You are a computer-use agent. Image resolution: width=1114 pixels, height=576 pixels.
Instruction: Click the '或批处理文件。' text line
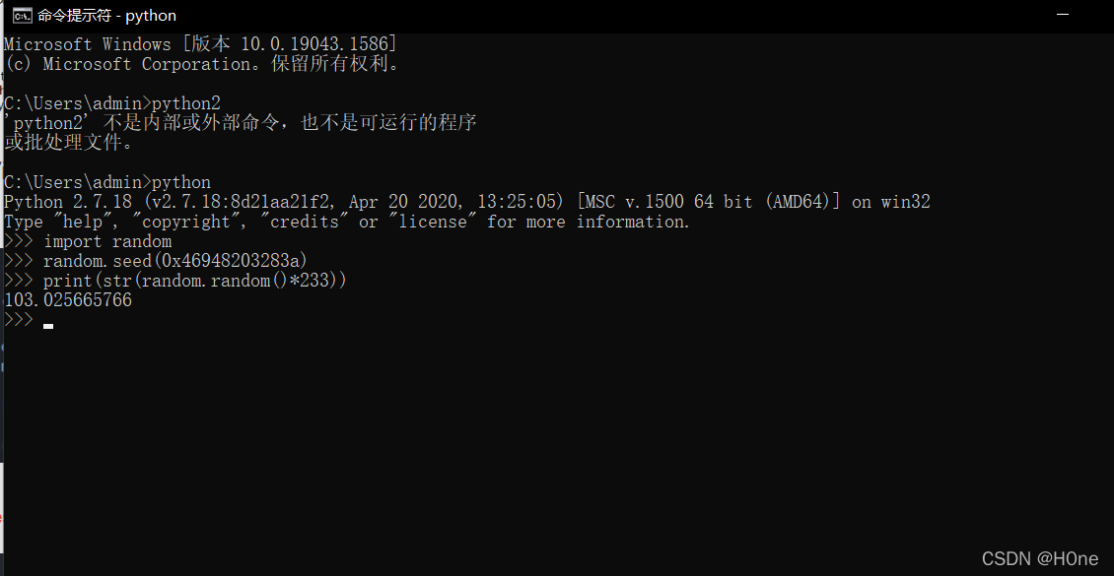(x=69, y=143)
